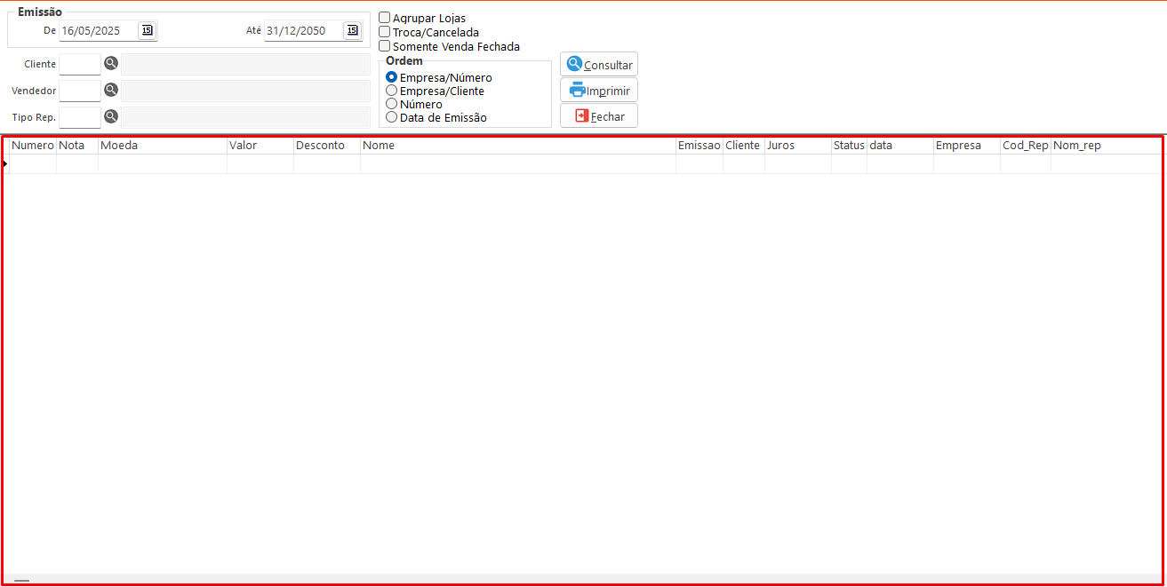This screenshot has width=1167, height=587.
Task: Choose Número as sort order
Action: point(392,104)
